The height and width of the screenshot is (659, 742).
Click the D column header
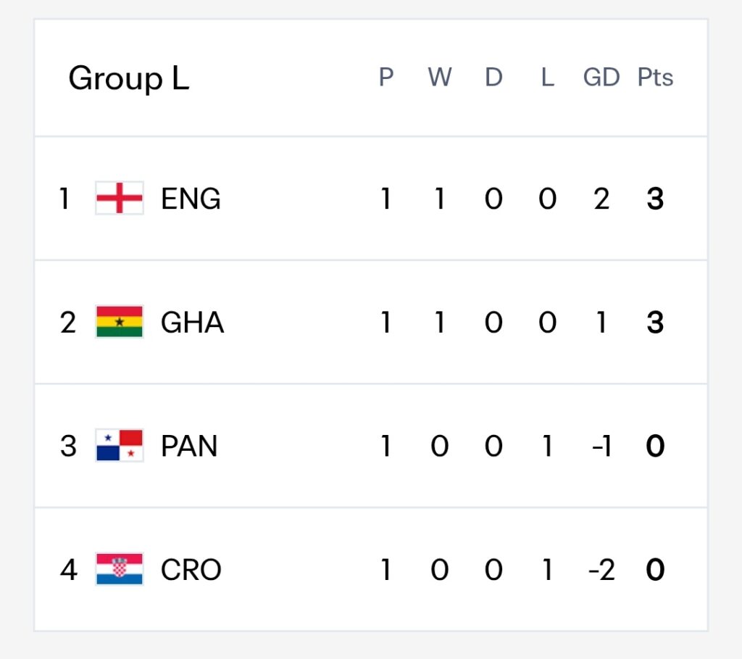(x=493, y=77)
